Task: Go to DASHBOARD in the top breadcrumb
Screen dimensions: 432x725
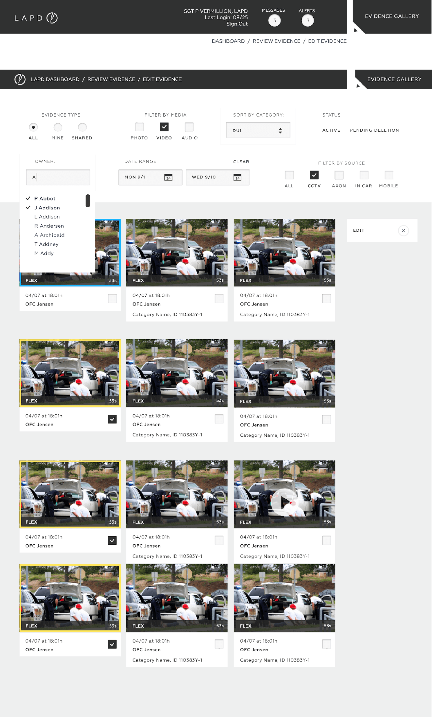Action: coord(228,41)
